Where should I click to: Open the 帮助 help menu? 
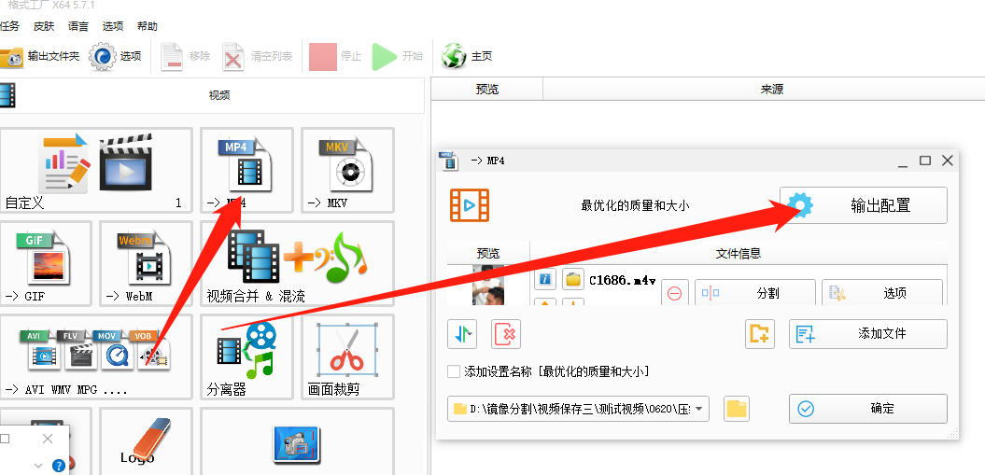(x=148, y=26)
